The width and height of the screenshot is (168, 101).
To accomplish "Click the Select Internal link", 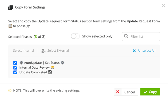I will tap(24, 51).
